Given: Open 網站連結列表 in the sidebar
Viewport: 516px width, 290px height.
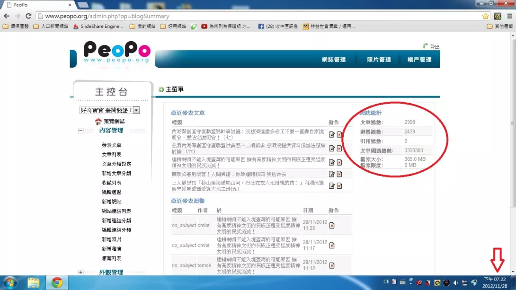Looking at the screenshot, I should [116, 211].
